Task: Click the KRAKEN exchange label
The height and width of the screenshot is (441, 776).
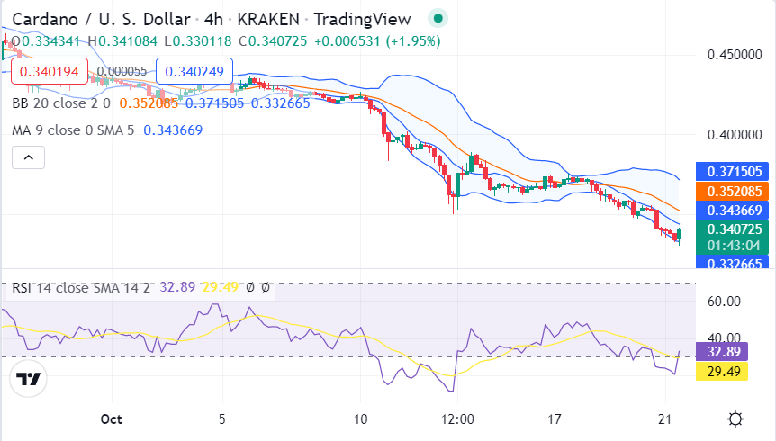Action: click(x=268, y=19)
